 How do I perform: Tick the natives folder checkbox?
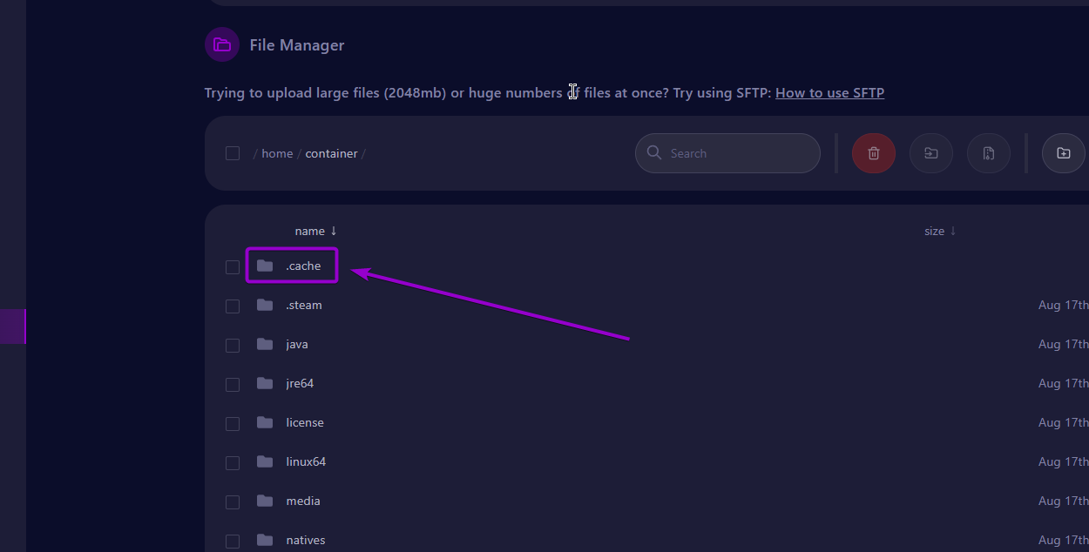click(233, 542)
